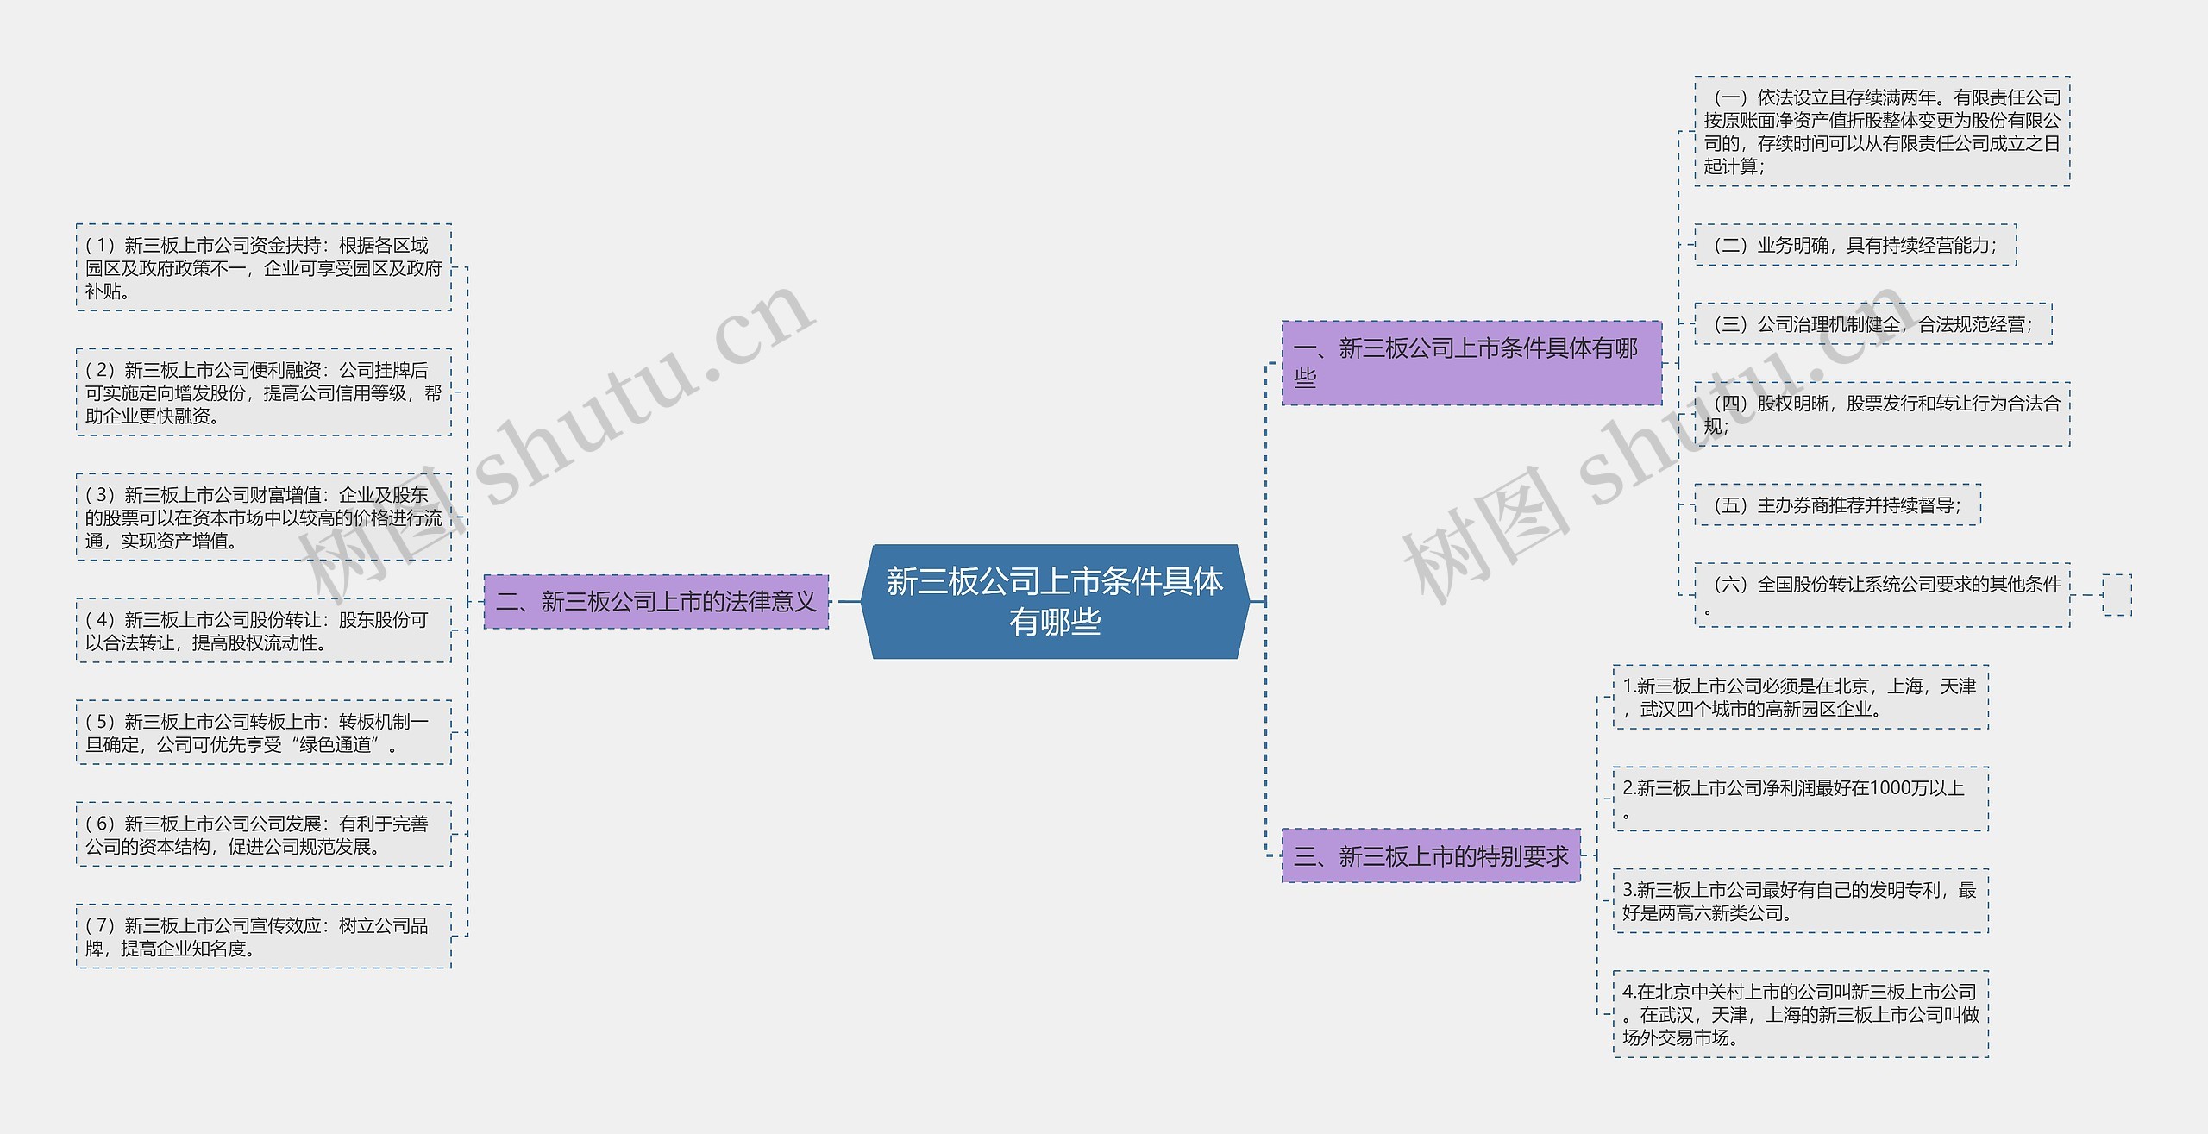Select the branch 三、新三板上市的特别要求
The image size is (2208, 1134).
coord(1432,859)
